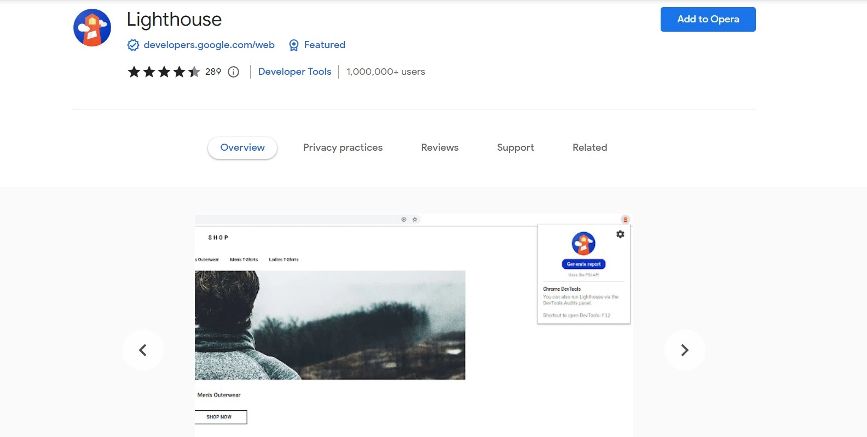Click the Shortcut to open DevTools: F12 text
Screen dimensions: 867x437
(576, 315)
